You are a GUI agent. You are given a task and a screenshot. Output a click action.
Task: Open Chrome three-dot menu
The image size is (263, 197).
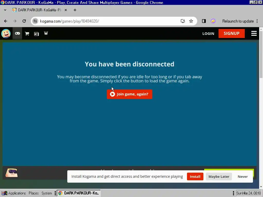point(257,21)
